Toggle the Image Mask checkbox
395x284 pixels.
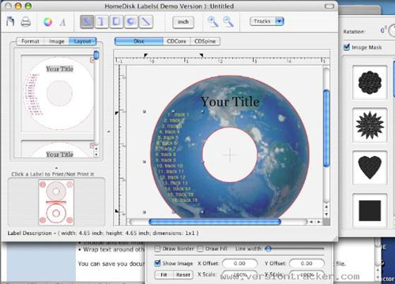coord(347,47)
